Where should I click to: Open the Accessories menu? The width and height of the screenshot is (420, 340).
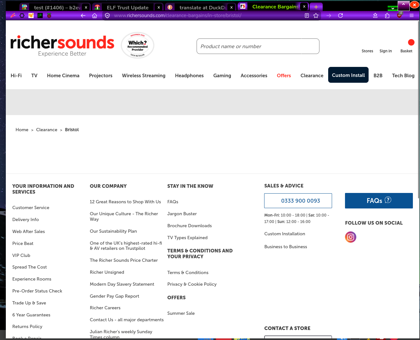tap(254, 76)
